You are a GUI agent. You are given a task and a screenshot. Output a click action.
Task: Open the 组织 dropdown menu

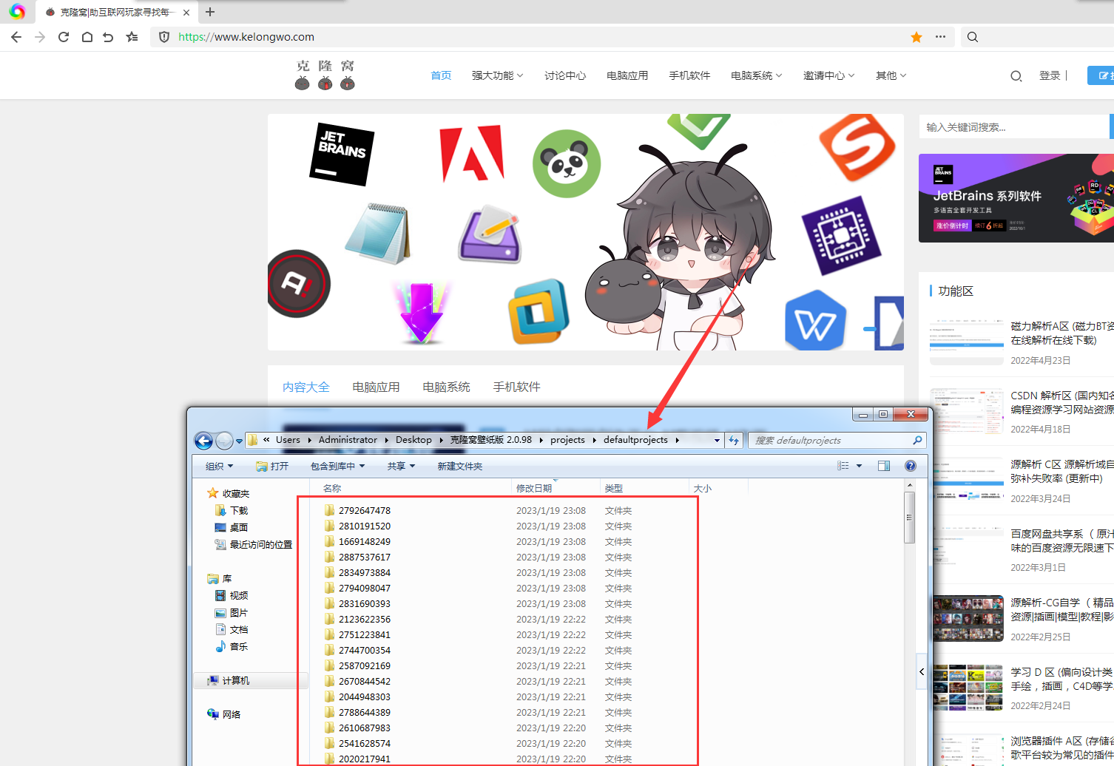pyautogui.click(x=219, y=466)
